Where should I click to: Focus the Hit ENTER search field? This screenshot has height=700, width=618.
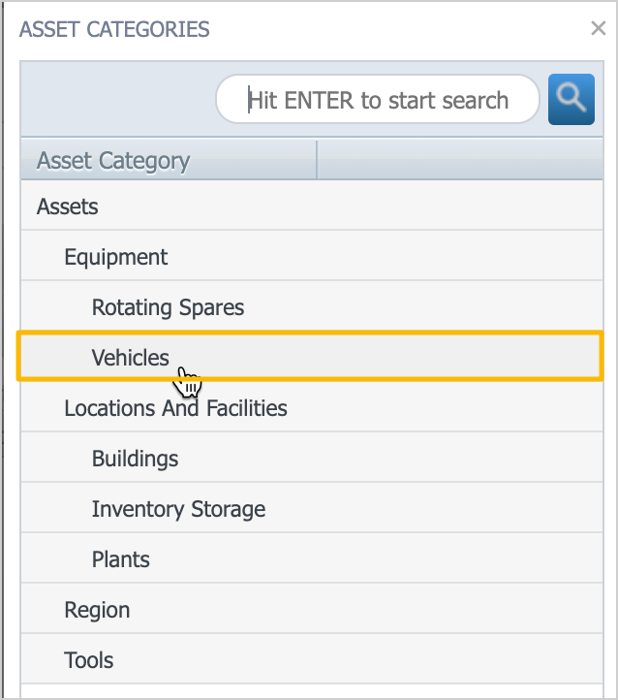pyautogui.click(x=378, y=100)
